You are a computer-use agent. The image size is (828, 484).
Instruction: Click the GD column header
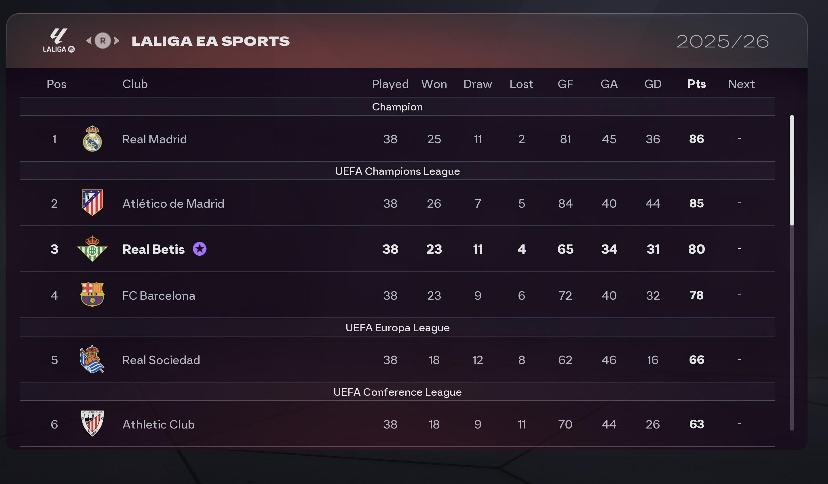tap(653, 84)
